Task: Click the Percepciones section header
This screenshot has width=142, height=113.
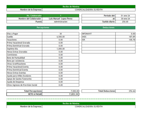Action: (43, 28)
